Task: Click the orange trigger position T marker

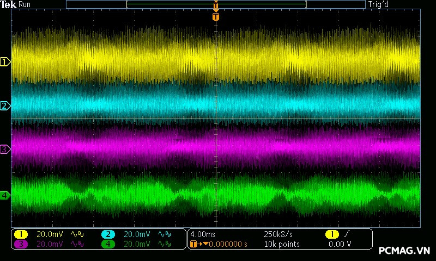Action: pos(216,17)
